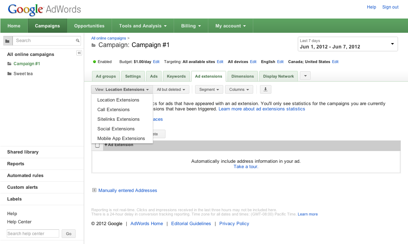The image size is (408, 244).
Task: Click the Go button for help search
Action: point(69,234)
